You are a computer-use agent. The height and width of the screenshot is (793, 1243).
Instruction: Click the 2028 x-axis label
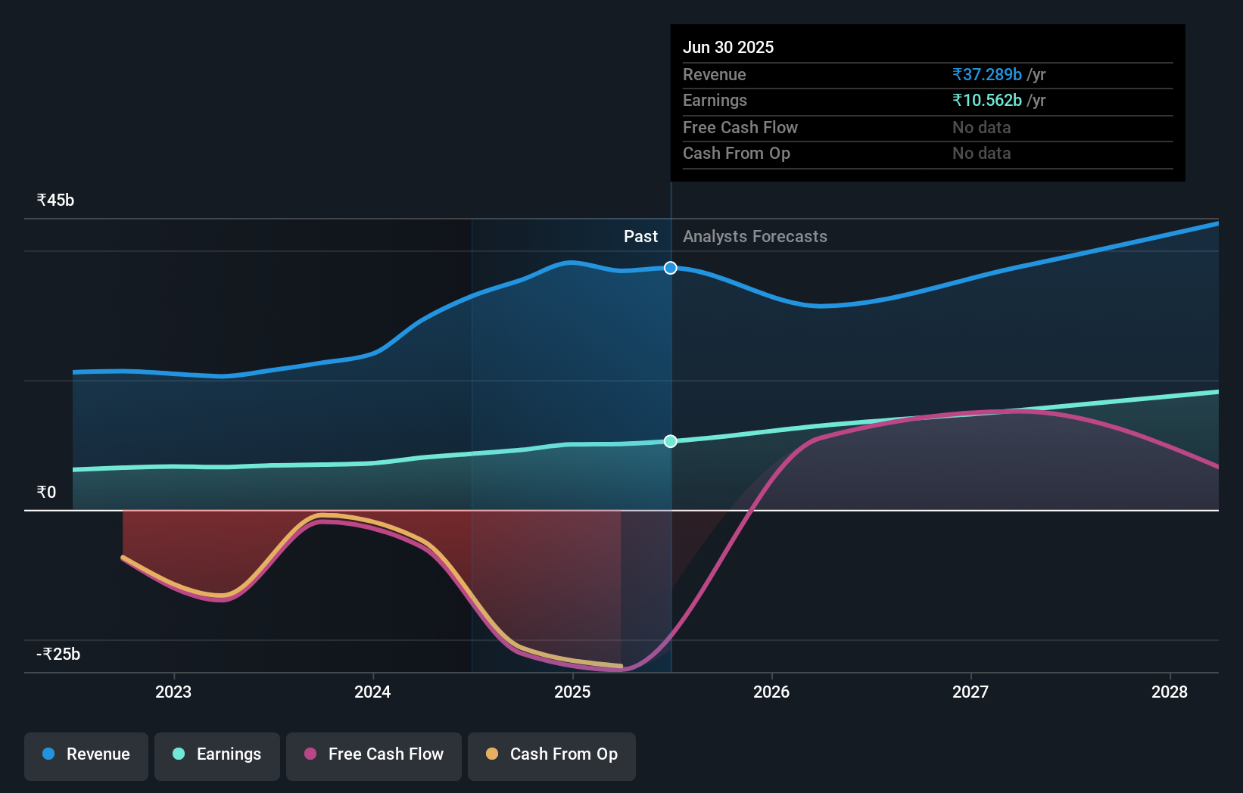click(x=1170, y=692)
